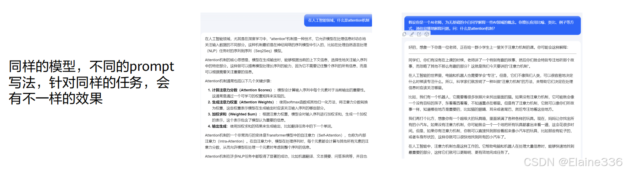624x173 pixels.
Task: Click the share icon under the blue prompt
Action: (x=419, y=34)
